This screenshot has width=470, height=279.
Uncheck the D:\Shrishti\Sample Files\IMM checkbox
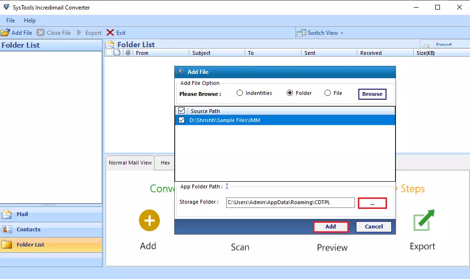(181, 120)
